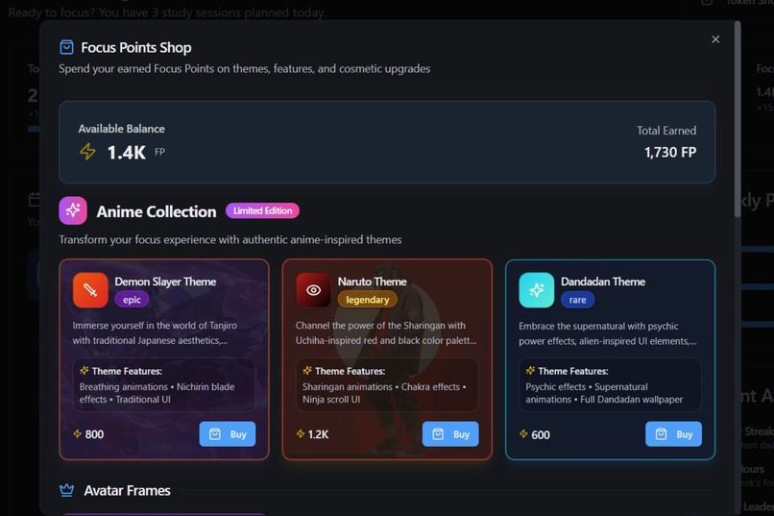Click the shopping bag icon beside Focus Points Shop
Viewport: 774px width, 516px height.
66,47
